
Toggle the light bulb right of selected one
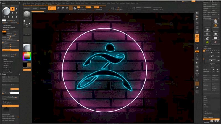[17, 9]
